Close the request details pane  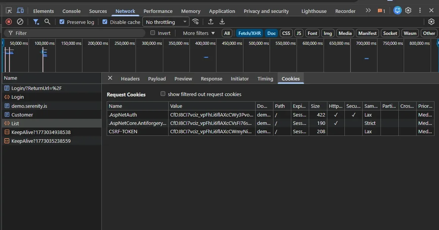[x=110, y=78]
